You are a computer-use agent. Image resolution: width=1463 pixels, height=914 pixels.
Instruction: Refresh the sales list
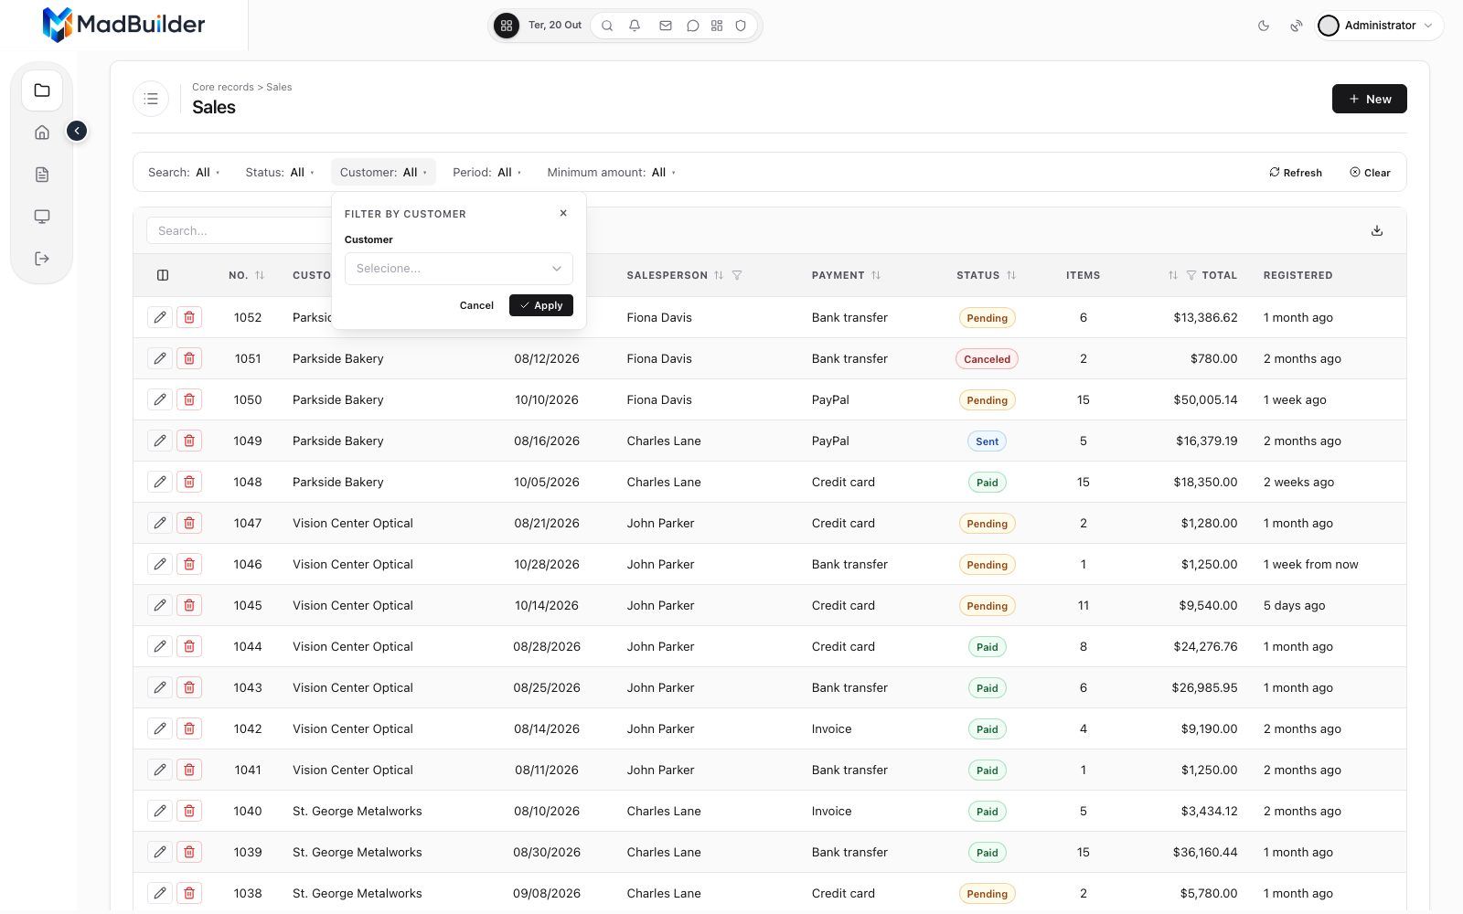point(1296,173)
